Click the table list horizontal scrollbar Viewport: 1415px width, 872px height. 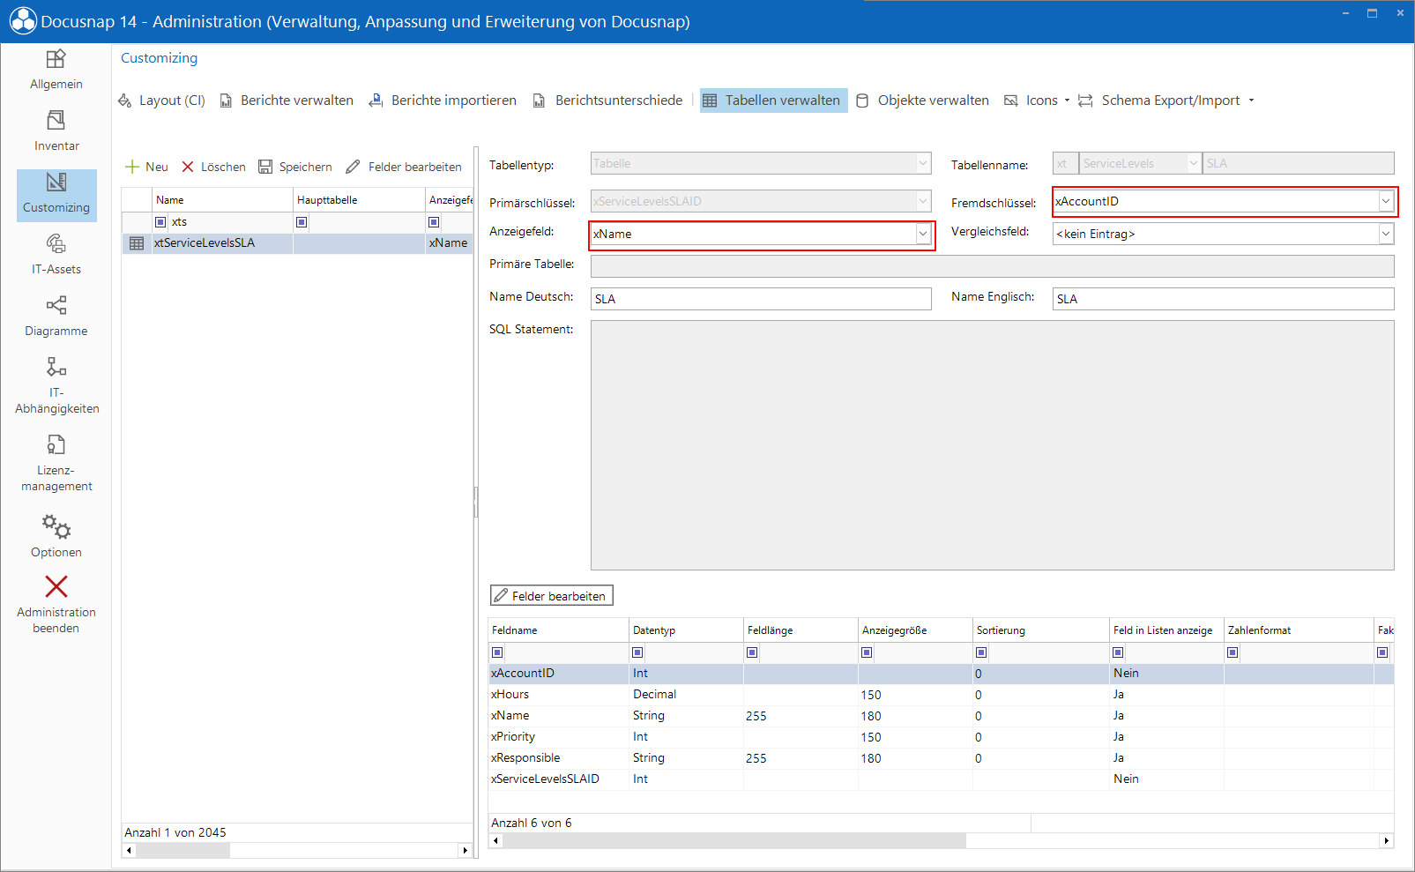click(x=182, y=851)
